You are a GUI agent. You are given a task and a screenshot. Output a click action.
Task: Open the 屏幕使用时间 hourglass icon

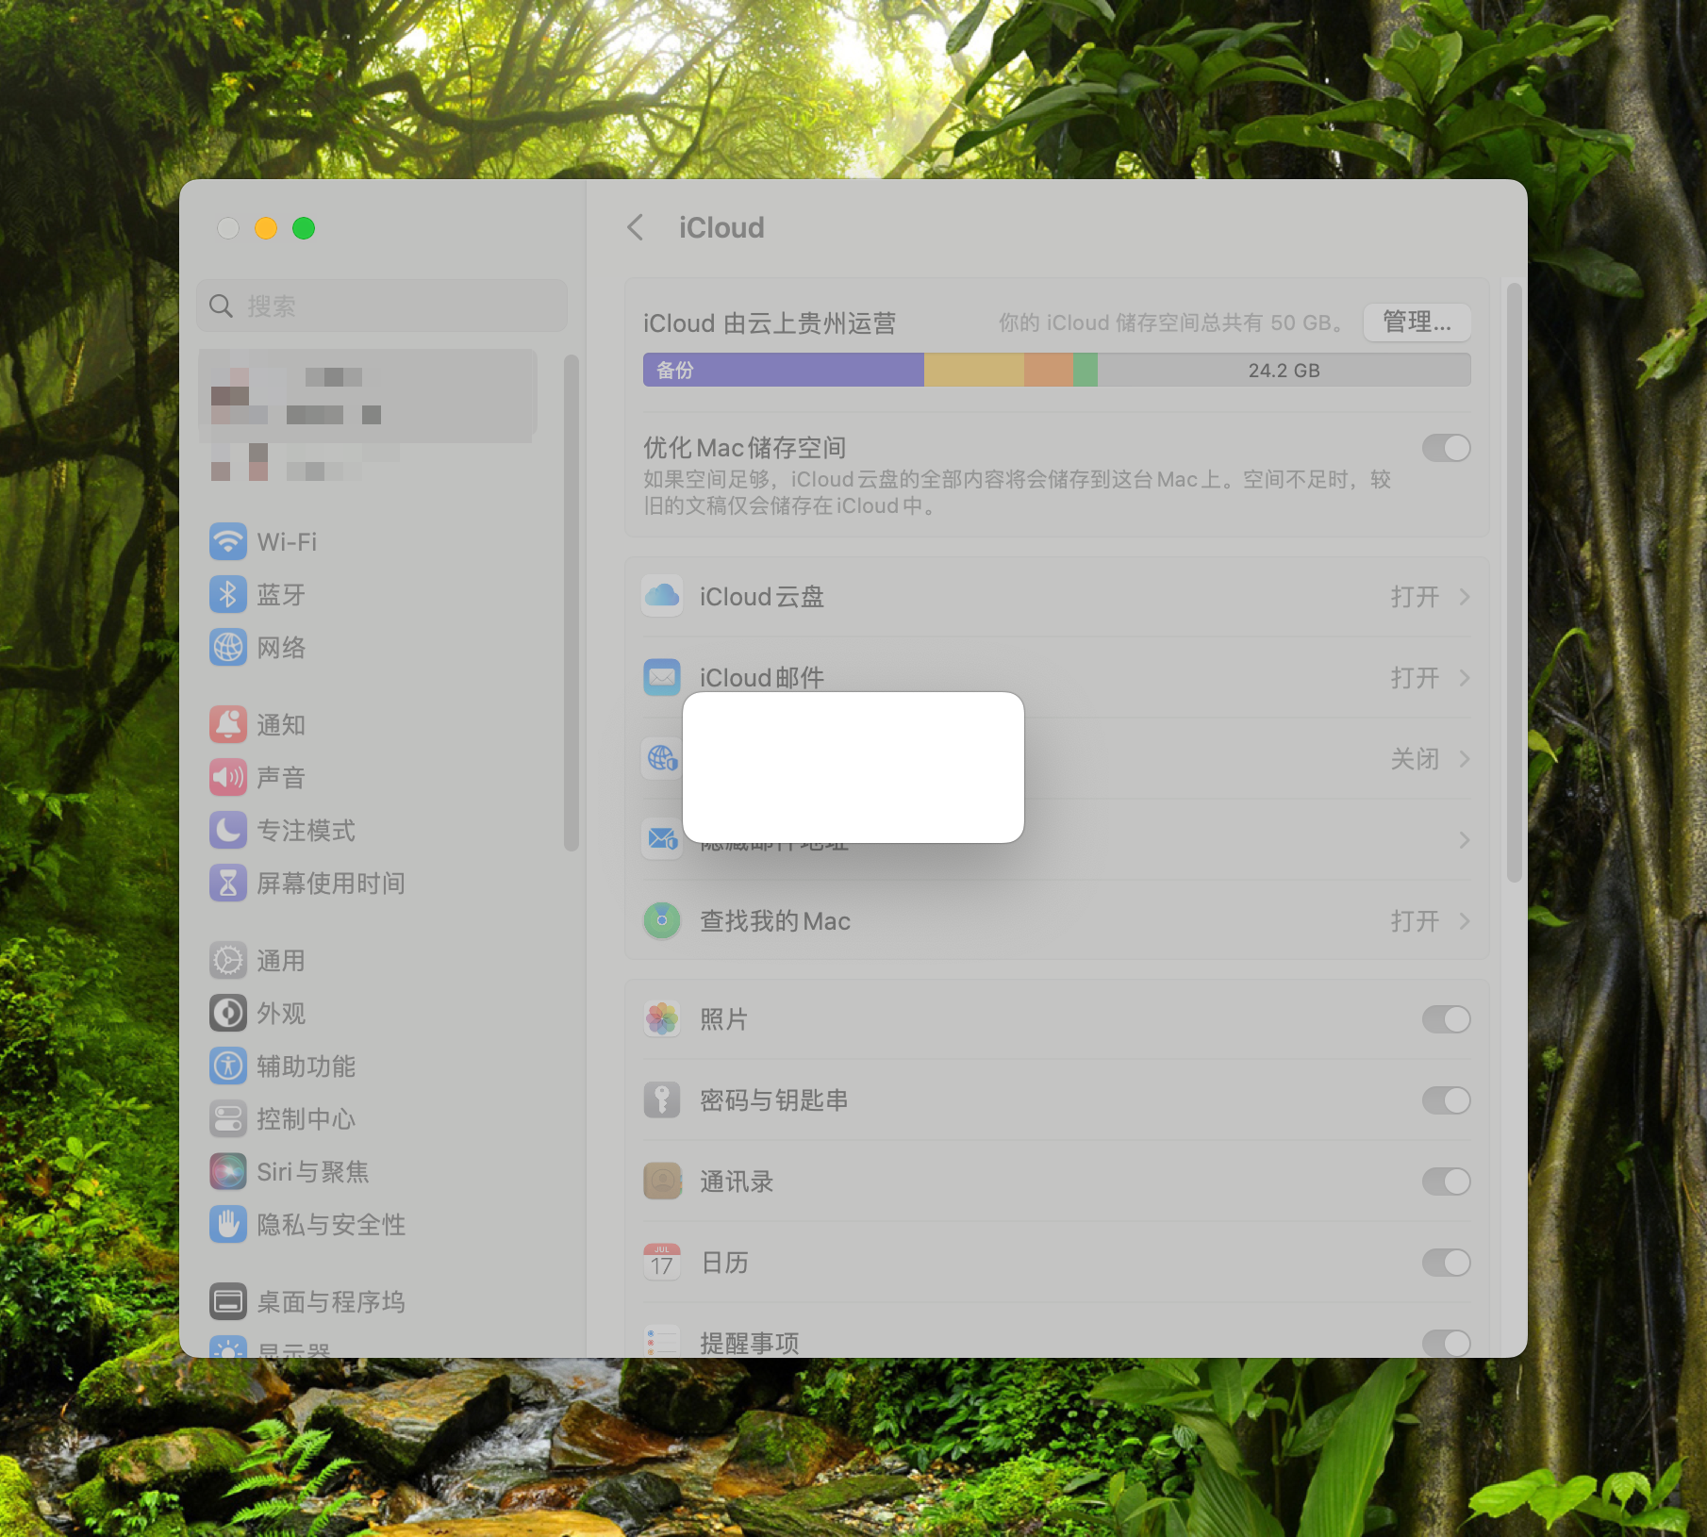point(228,883)
